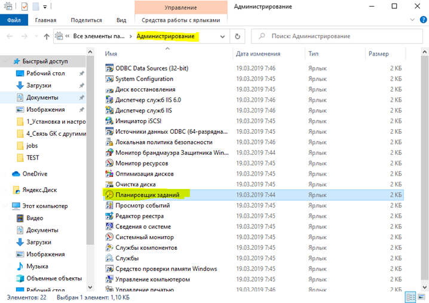Select the System Configuration shortcut icon
429x303 pixels.
pyautogui.click(x=109, y=79)
